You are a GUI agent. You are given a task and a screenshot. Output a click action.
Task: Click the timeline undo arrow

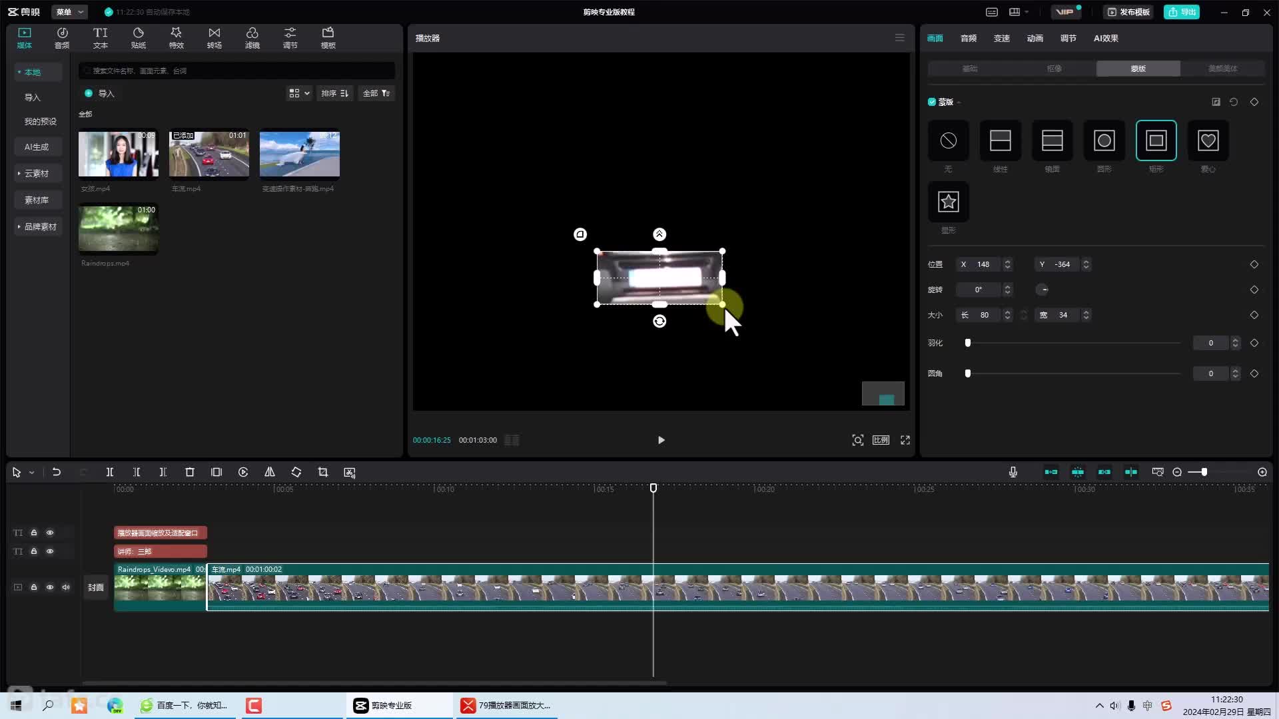(x=57, y=472)
